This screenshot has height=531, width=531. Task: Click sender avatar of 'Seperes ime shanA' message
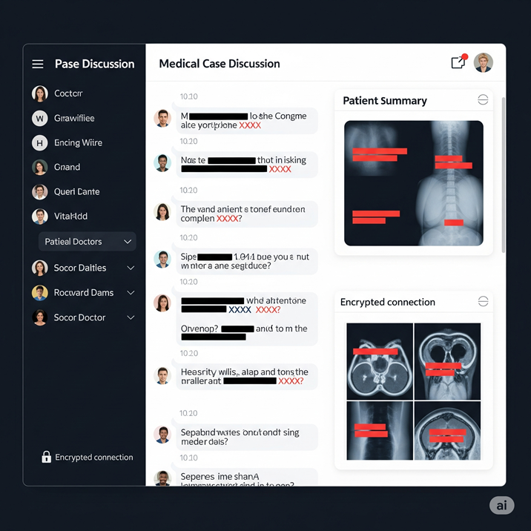pos(162,478)
